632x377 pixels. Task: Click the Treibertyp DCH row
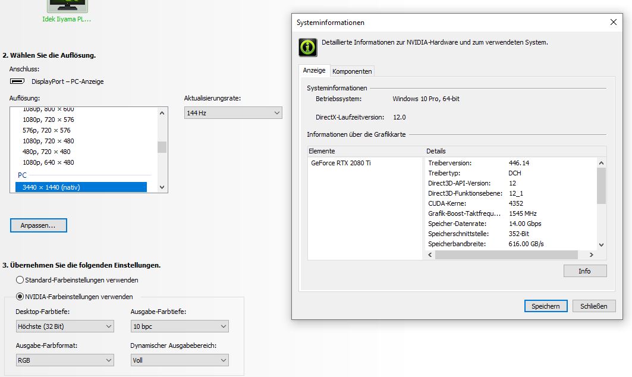coord(511,173)
